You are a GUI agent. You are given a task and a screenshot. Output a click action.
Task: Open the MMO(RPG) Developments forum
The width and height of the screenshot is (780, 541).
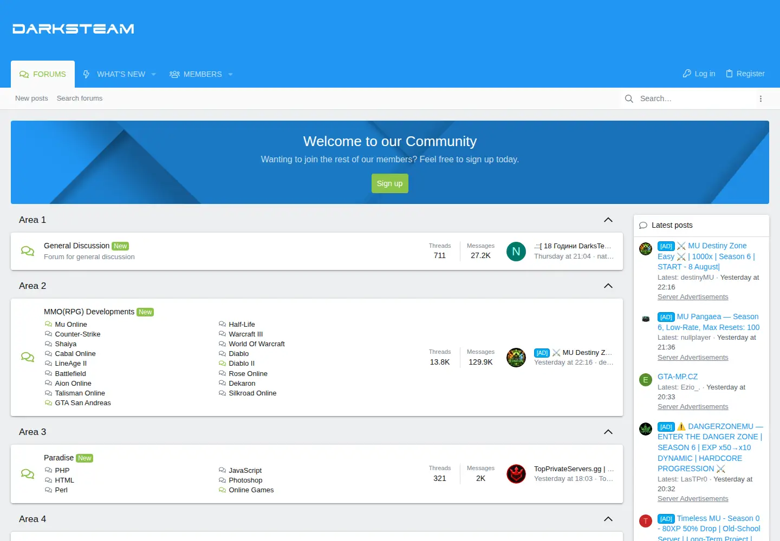click(89, 312)
